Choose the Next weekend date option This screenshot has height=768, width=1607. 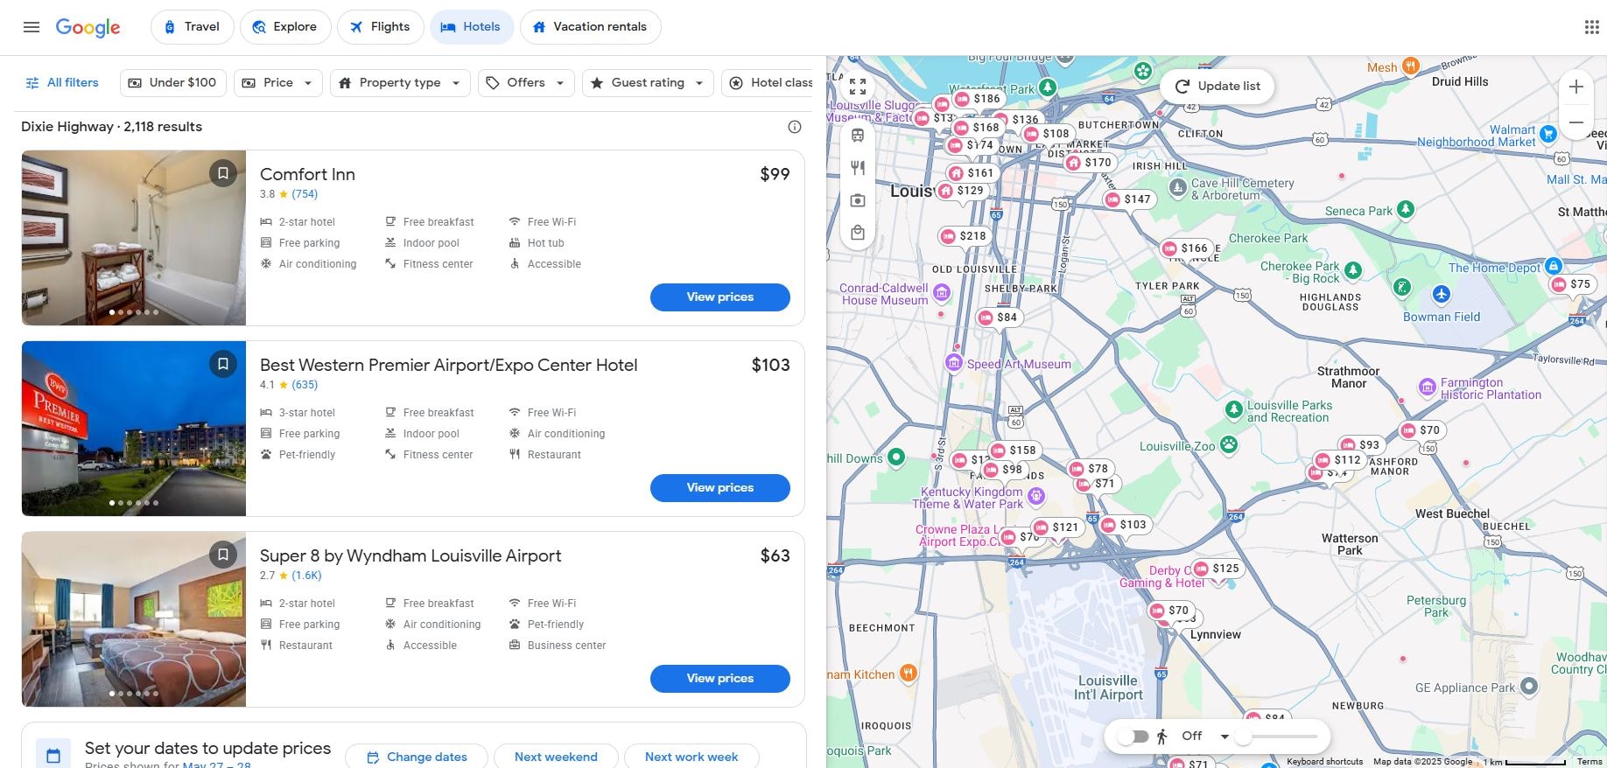pos(556,757)
